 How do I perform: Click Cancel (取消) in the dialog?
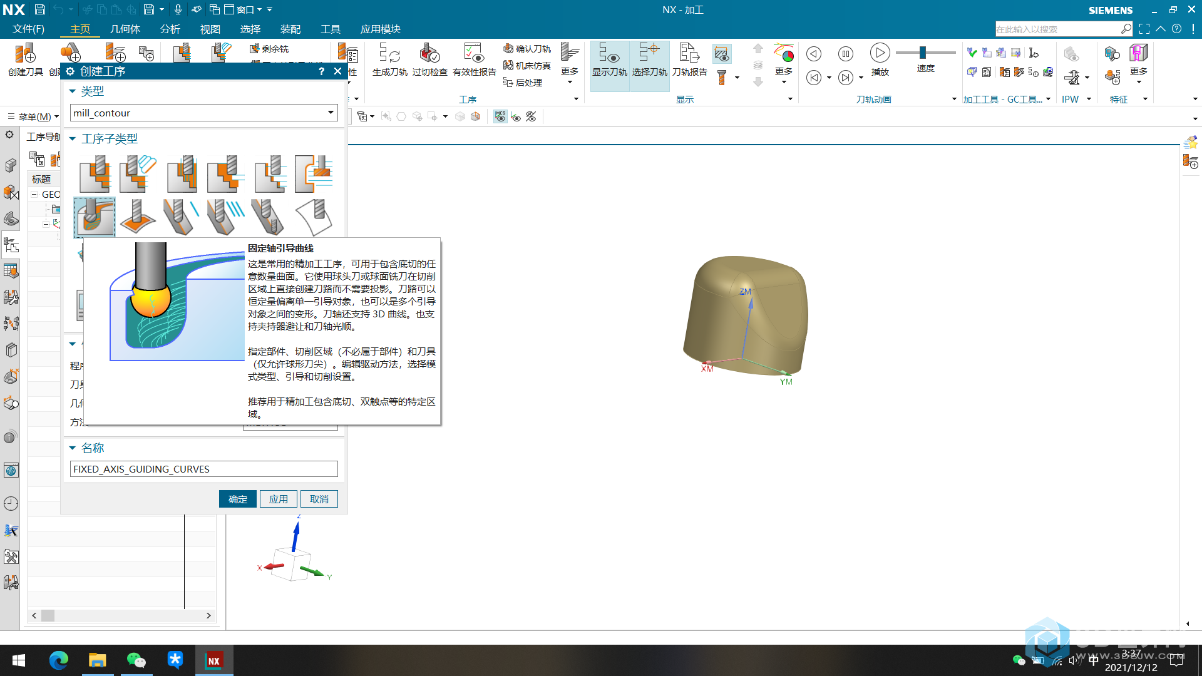click(x=319, y=499)
